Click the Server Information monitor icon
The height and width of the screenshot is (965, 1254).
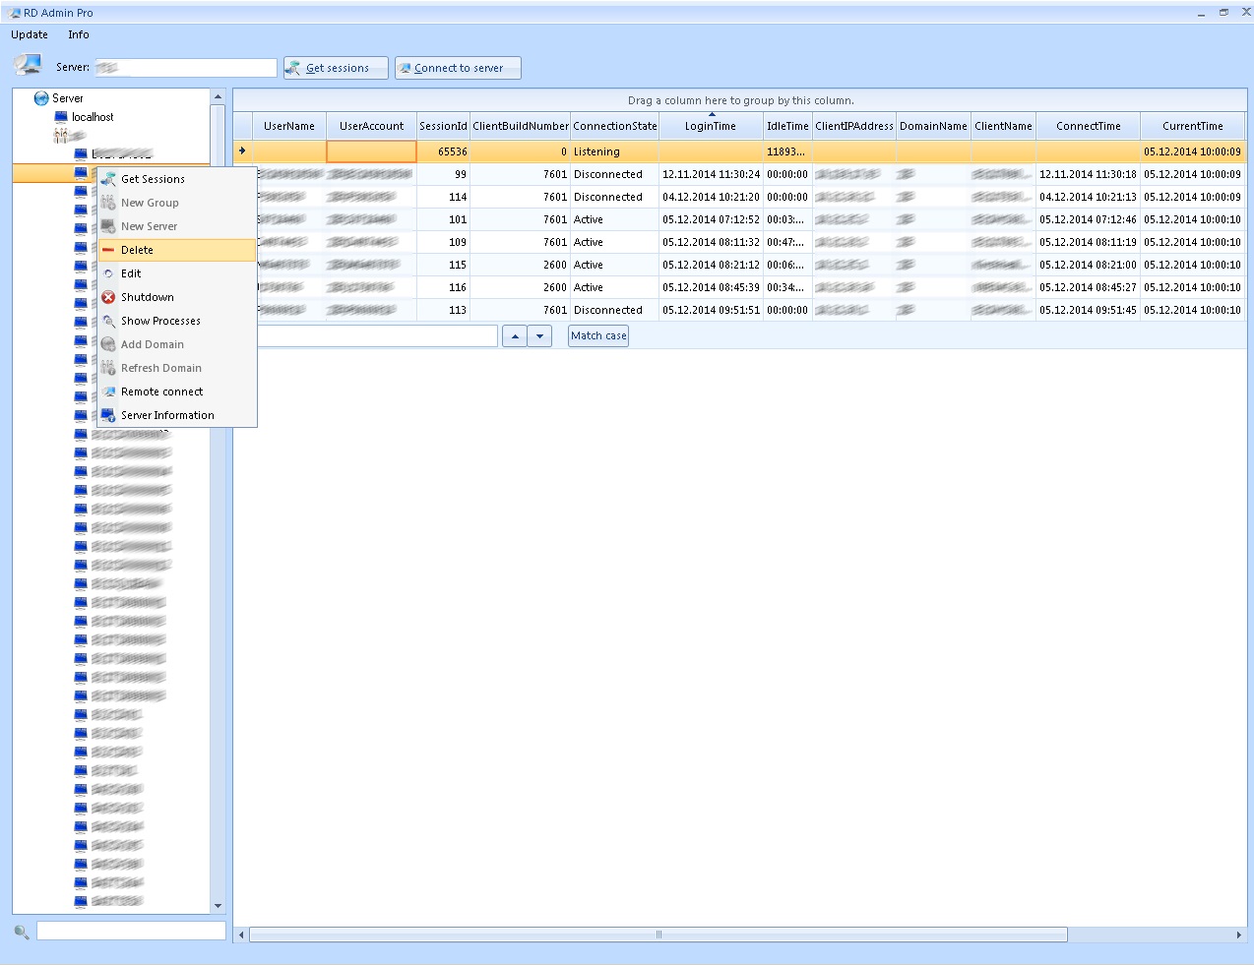coord(108,415)
